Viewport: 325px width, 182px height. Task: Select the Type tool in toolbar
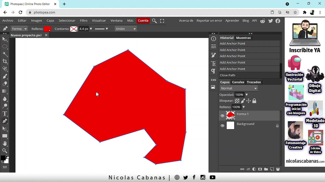click(5, 113)
